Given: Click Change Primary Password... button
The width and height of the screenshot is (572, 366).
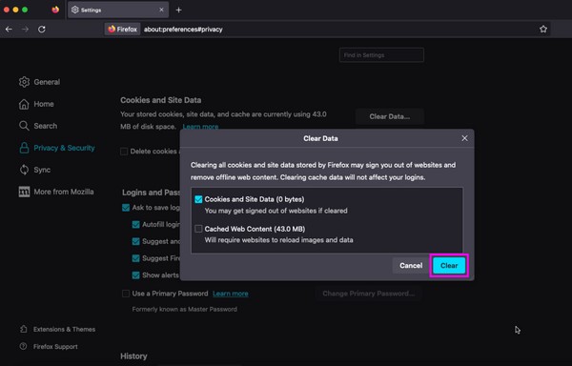Looking at the screenshot, I should pyautogui.click(x=368, y=294).
